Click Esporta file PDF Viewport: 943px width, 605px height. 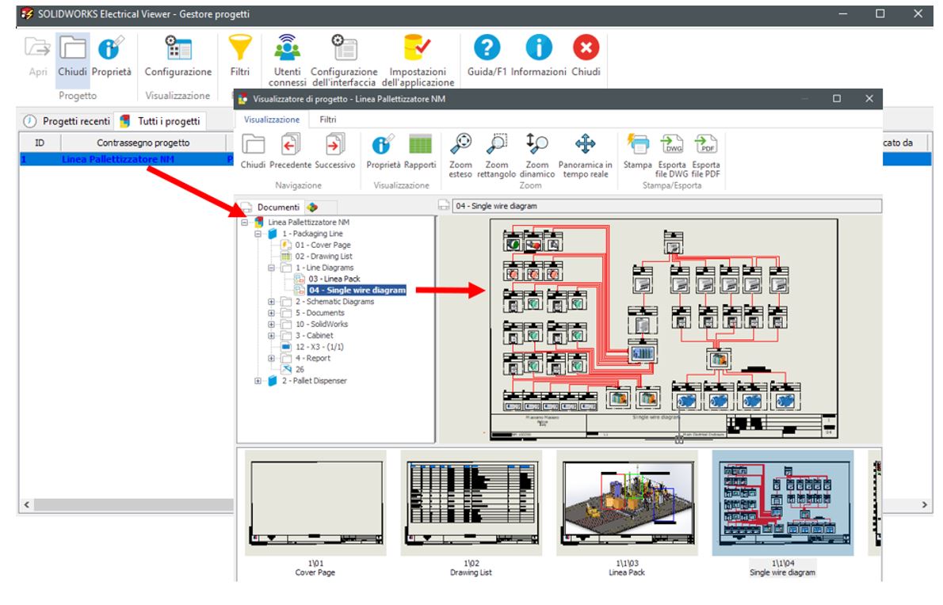click(705, 156)
